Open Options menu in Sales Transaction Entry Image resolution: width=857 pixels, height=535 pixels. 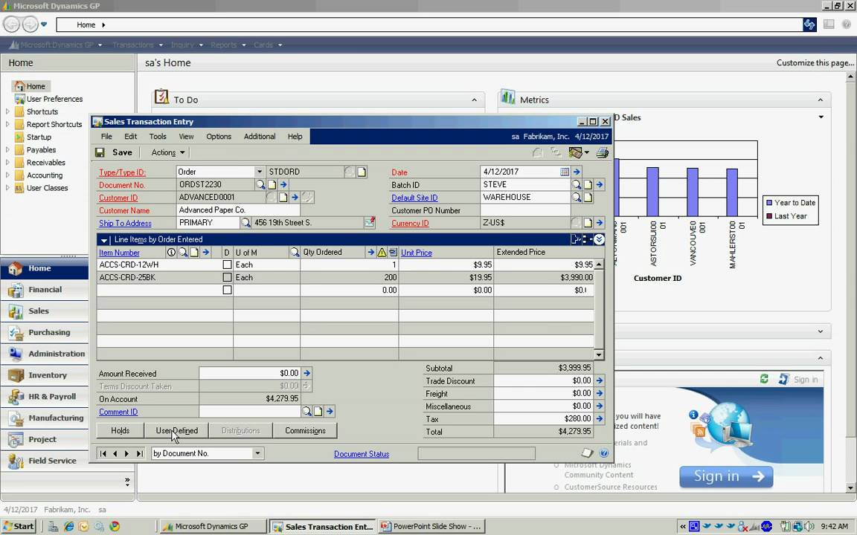(219, 137)
